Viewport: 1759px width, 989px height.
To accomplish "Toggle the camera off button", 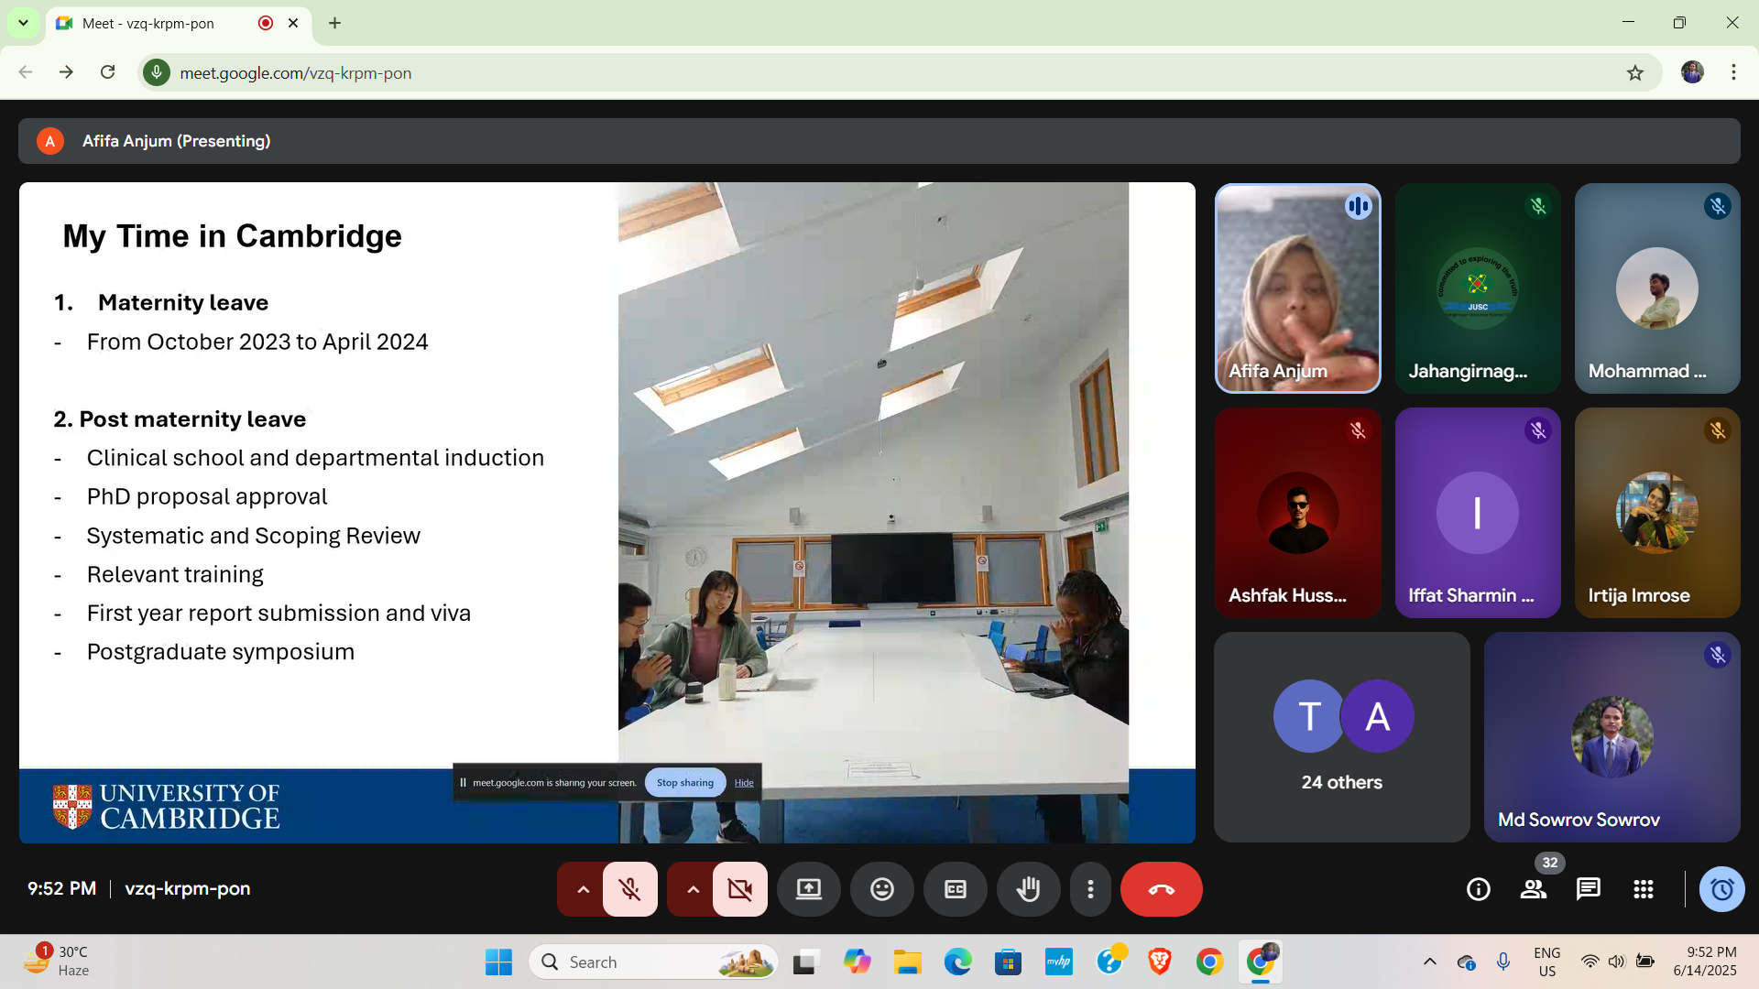I will pyautogui.click(x=739, y=889).
